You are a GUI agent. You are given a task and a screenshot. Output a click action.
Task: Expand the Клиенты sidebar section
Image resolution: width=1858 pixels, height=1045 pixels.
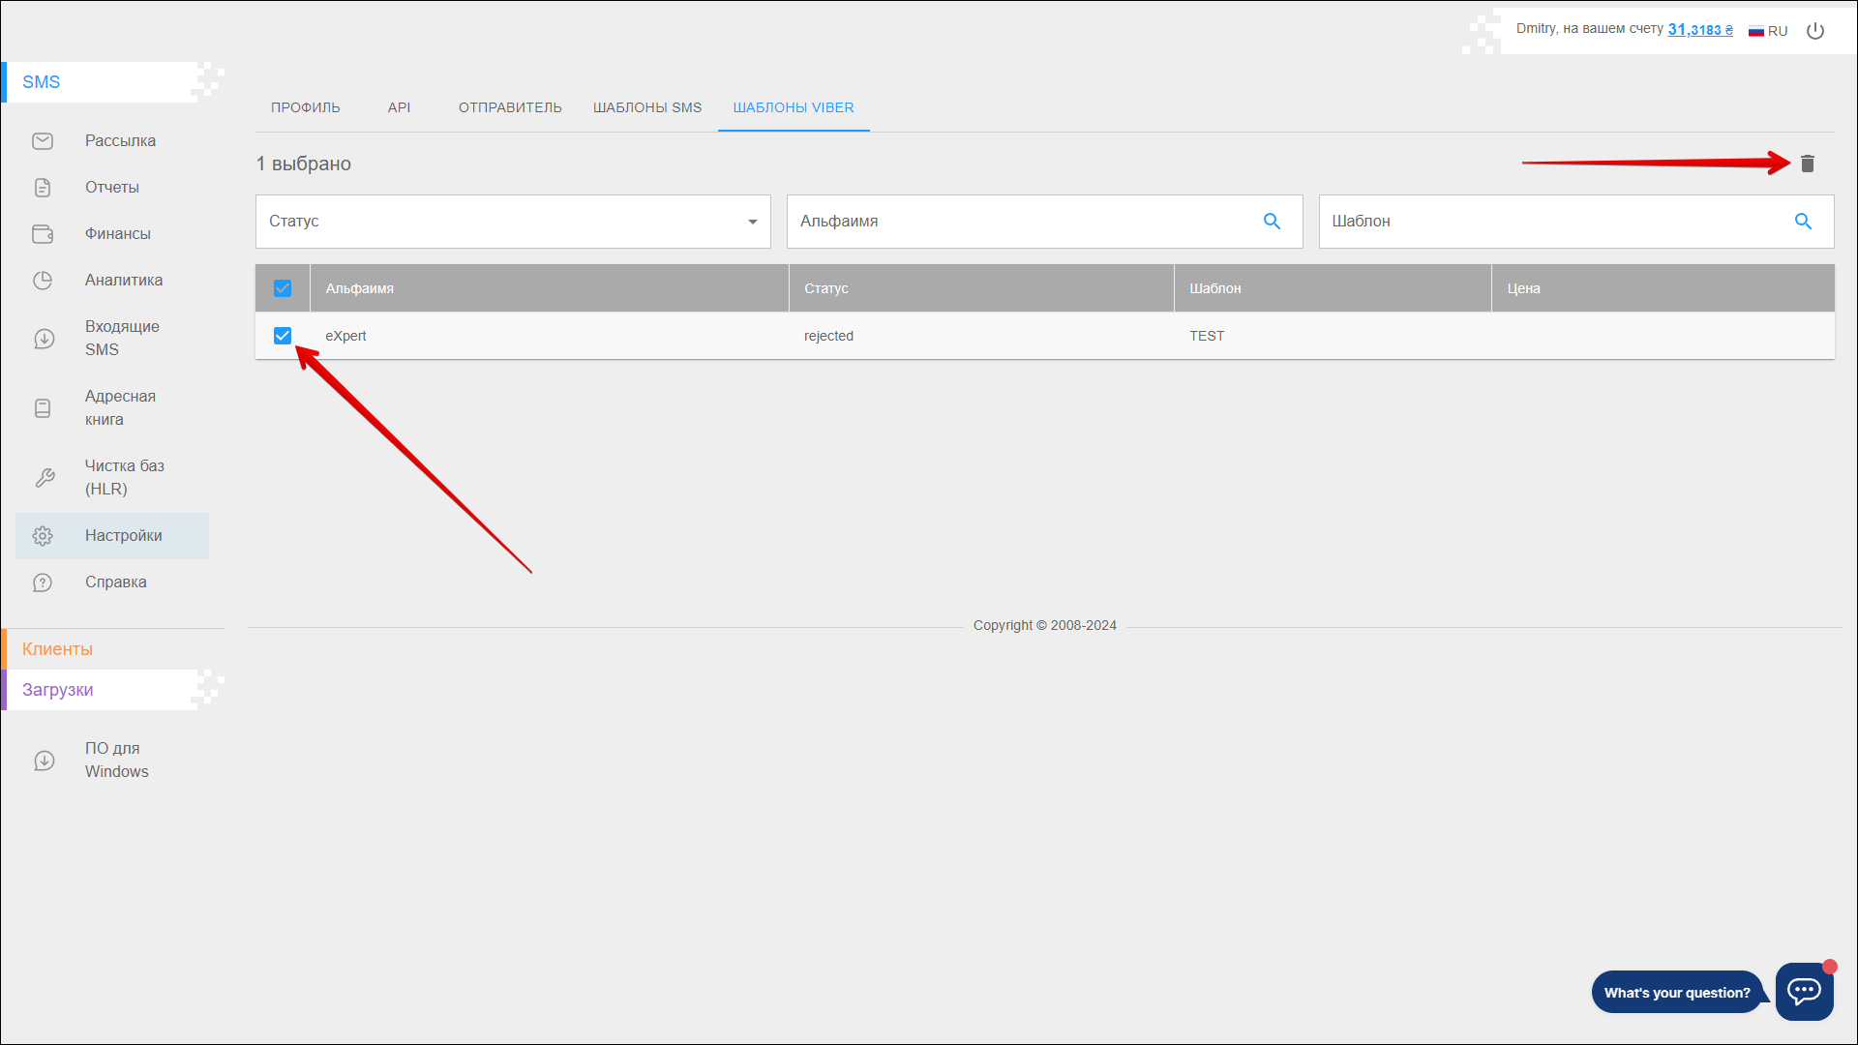(x=58, y=649)
